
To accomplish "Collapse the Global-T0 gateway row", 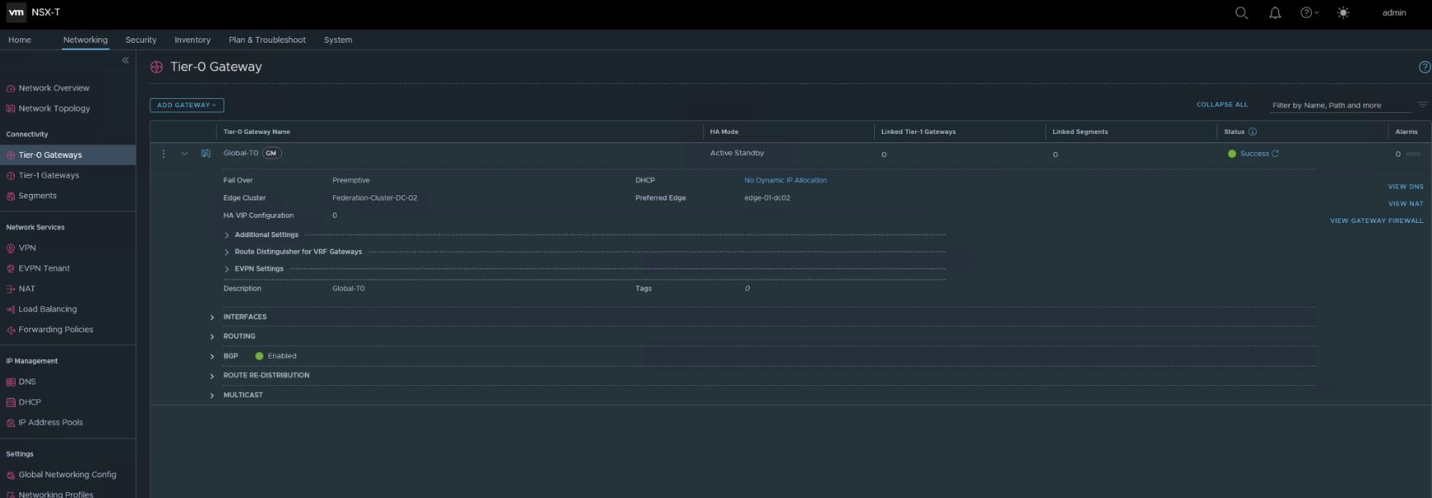I will click(x=184, y=154).
